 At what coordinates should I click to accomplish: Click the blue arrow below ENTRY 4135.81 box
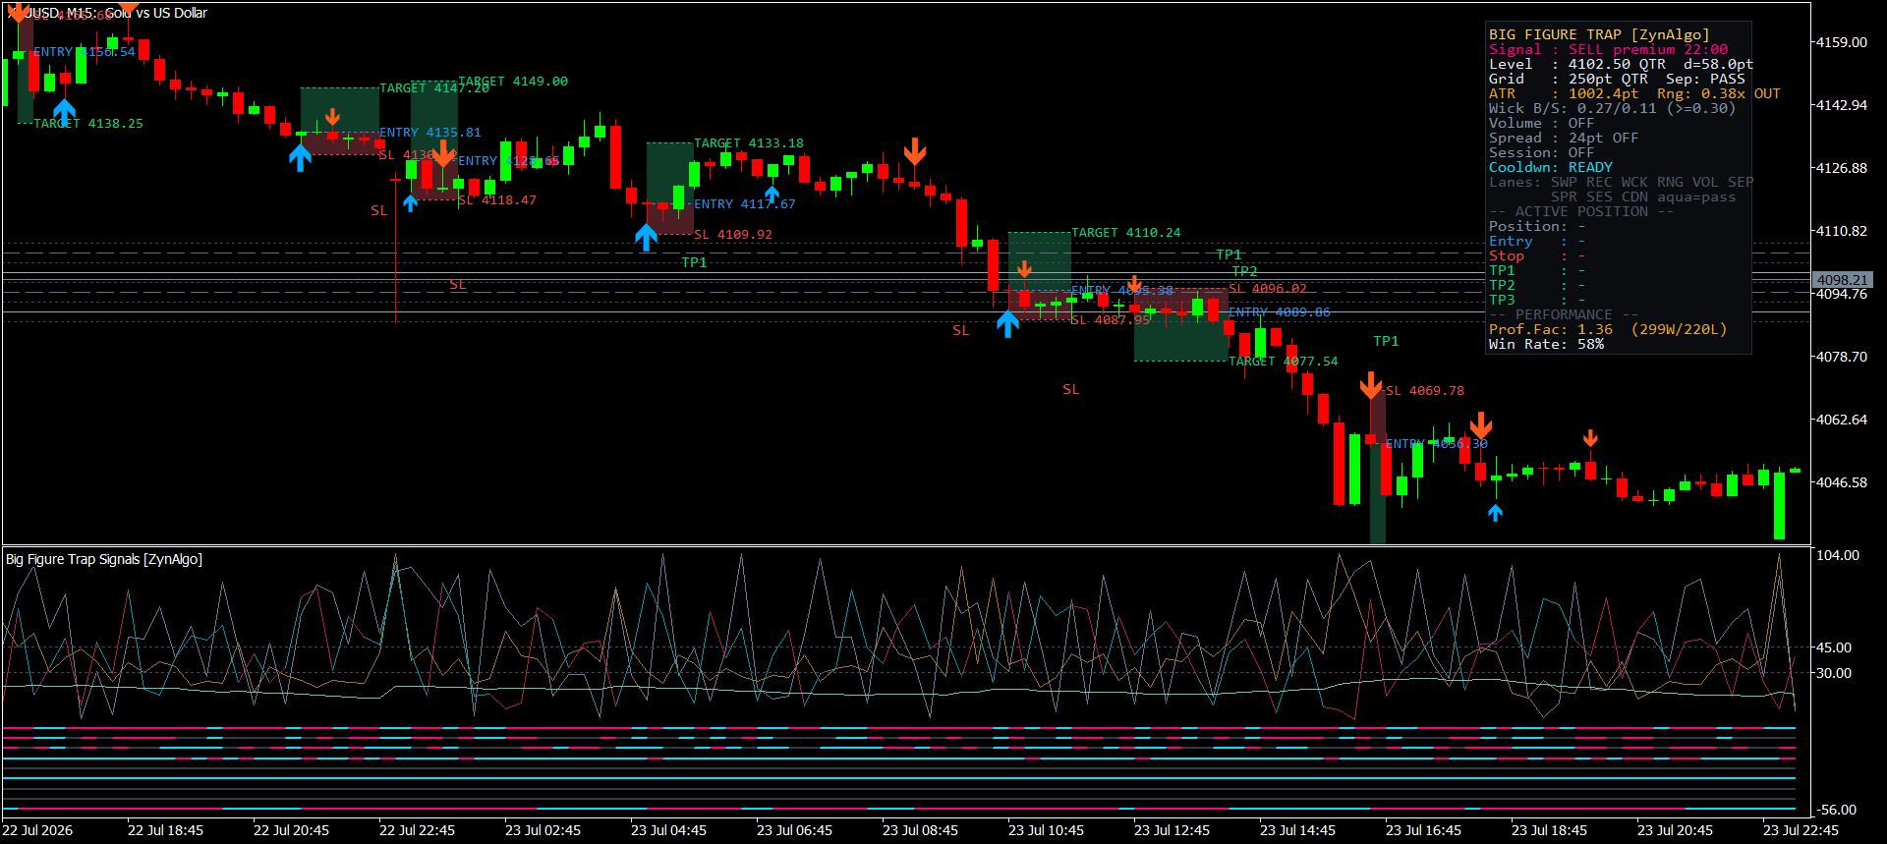click(301, 157)
